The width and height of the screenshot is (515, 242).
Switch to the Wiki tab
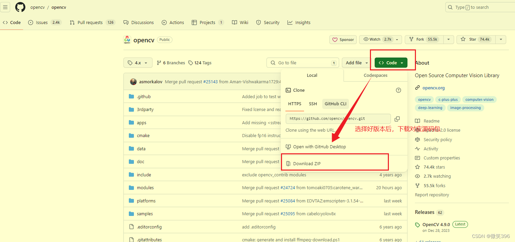point(240,23)
